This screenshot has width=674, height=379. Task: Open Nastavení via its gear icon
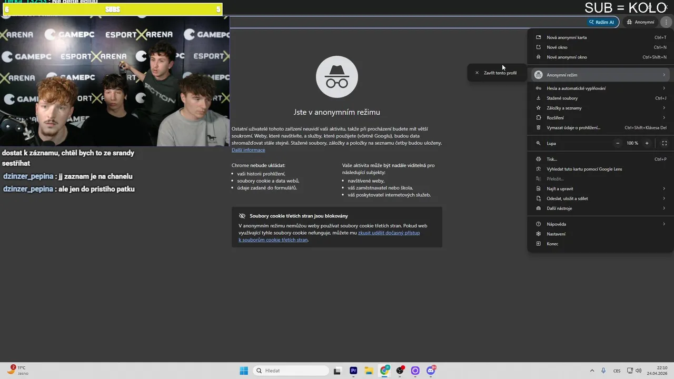pos(538,234)
